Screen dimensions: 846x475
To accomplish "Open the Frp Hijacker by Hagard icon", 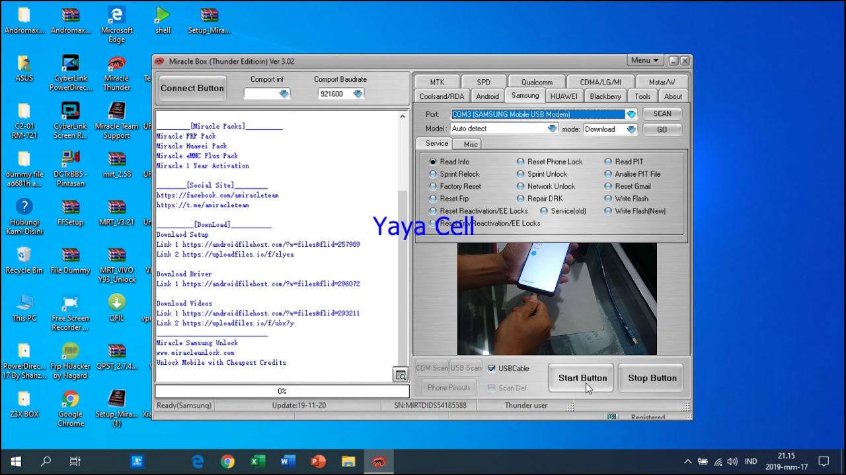I will click(x=70, y=361).
